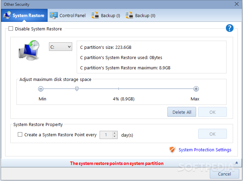This screenshot has width=243, height=181.
Task: Open the Backup (I) tab
Action: coord(106,15)
